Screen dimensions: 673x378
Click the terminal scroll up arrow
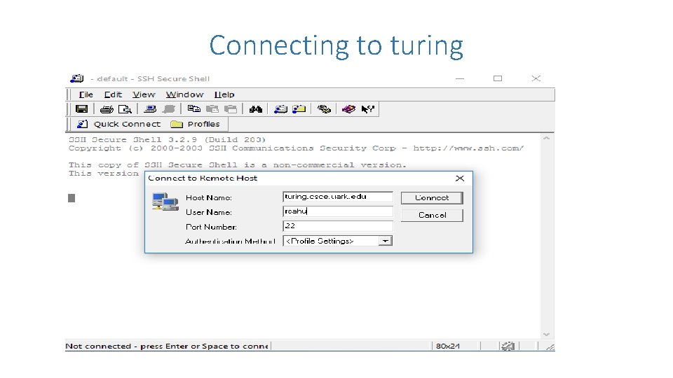(546, 139)
